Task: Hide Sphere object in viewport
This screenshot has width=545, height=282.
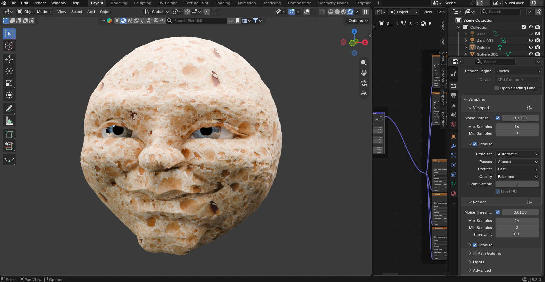Action: [x=531, y=47]
